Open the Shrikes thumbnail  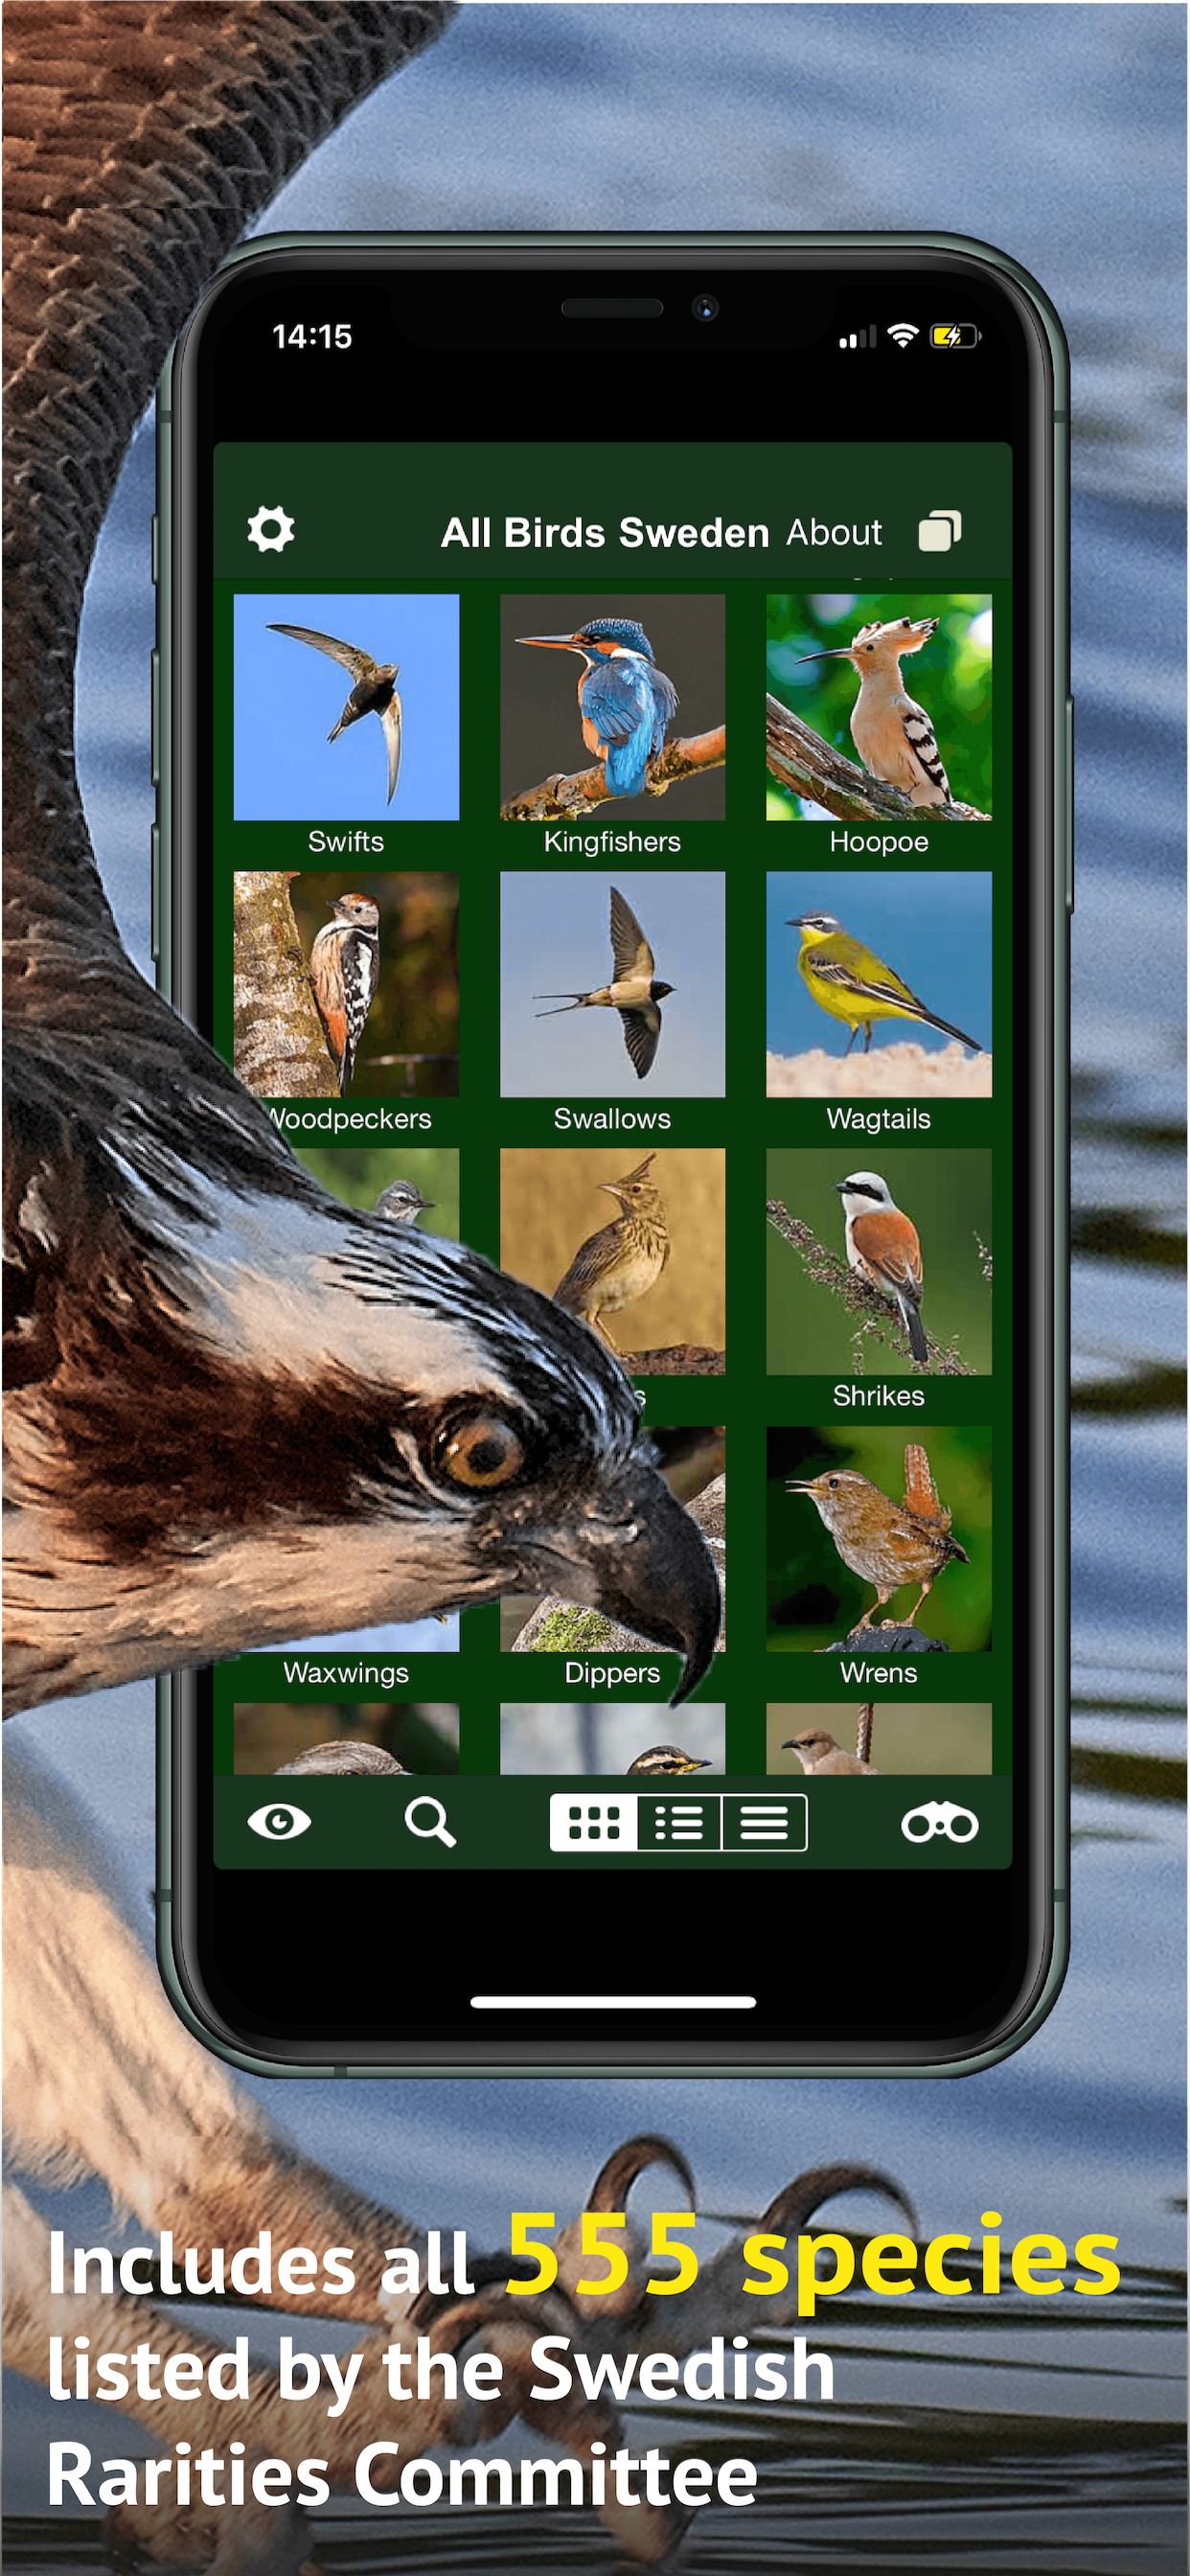[x=879, y=1261]
